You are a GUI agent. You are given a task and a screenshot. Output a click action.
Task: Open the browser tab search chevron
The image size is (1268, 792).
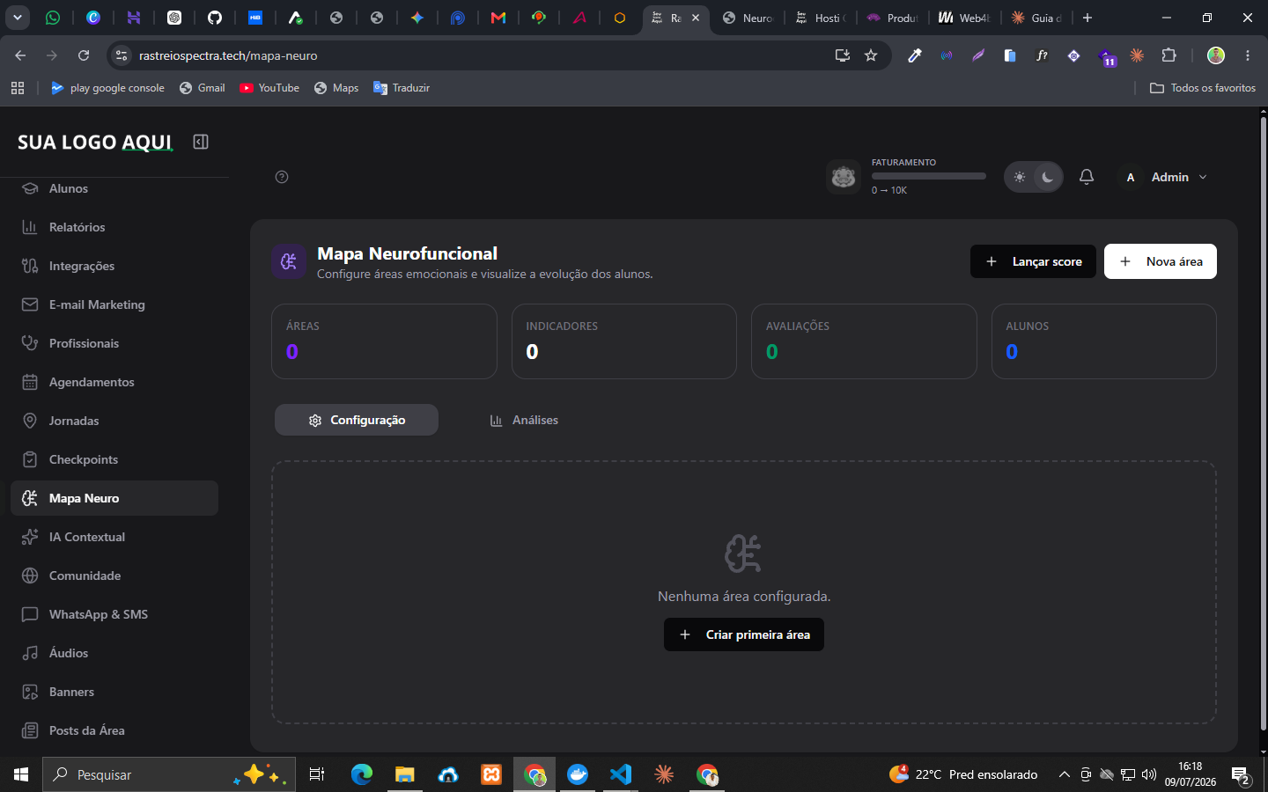click(x=18, y=18)
